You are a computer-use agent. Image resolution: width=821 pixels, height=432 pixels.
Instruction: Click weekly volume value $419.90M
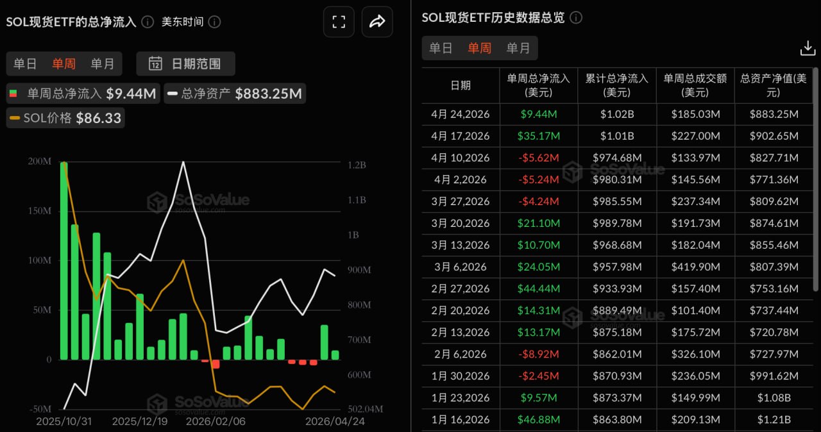tap(695, 267)
